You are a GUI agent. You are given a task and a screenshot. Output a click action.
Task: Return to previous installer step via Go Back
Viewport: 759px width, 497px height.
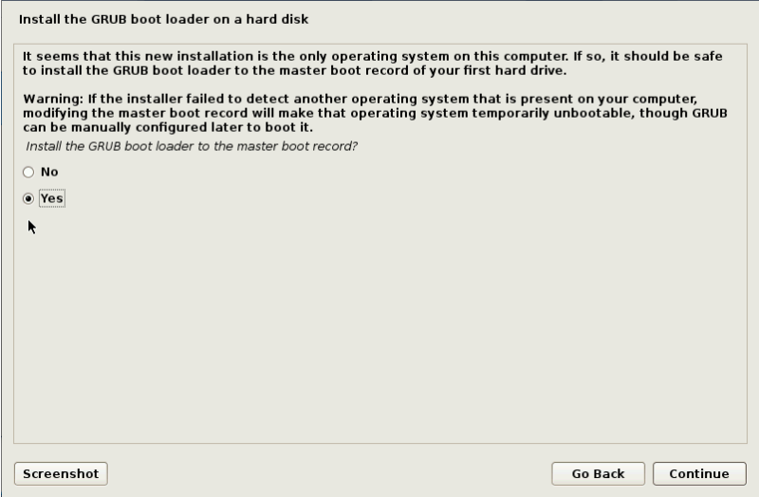coord(598,473)
